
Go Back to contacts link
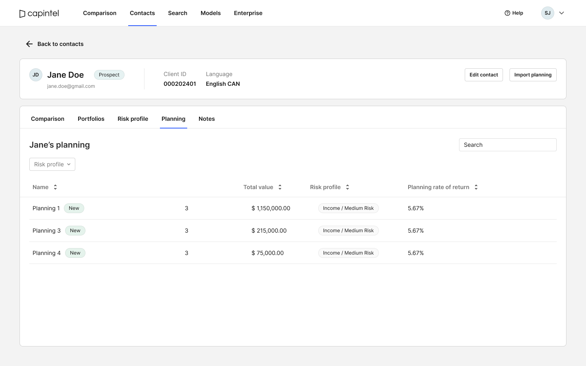[x=55, y=44]
